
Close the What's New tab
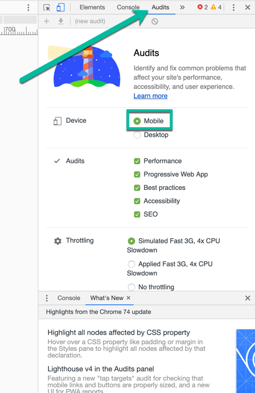pos(129,298)
